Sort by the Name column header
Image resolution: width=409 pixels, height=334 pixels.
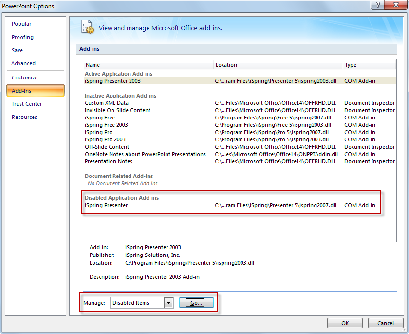(x=149, y=65)
